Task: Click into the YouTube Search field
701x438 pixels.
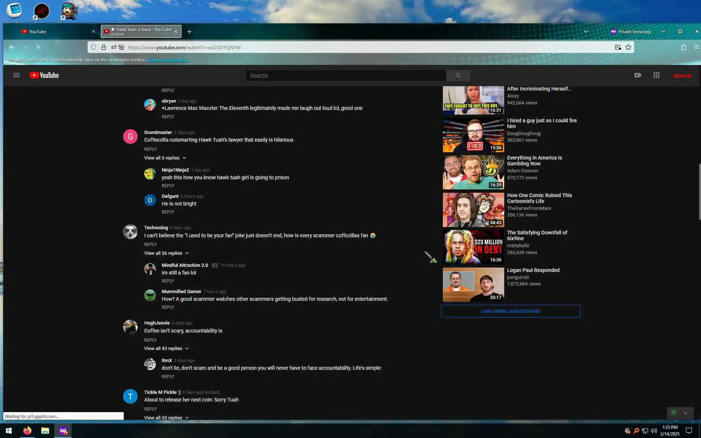Action: pyautogui.click(x=345, y=76)
